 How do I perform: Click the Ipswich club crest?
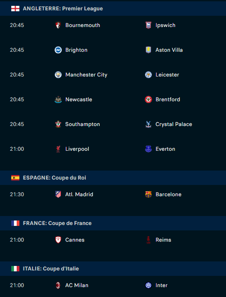148,25
